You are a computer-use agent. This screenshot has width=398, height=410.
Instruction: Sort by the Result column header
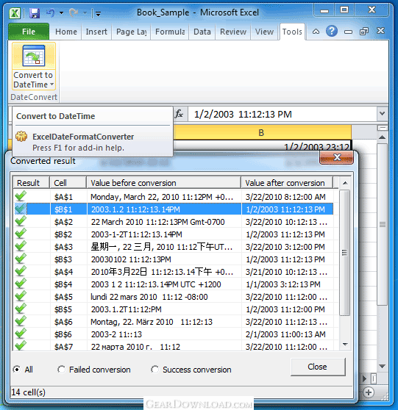(x=32, y=183)
